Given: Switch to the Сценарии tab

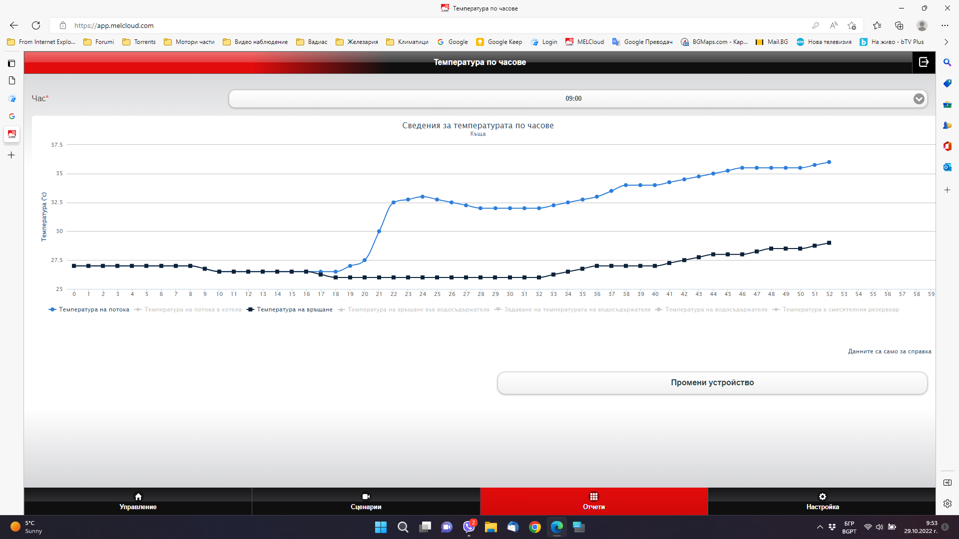Looking at the screenshot, I should click(366, 501).
